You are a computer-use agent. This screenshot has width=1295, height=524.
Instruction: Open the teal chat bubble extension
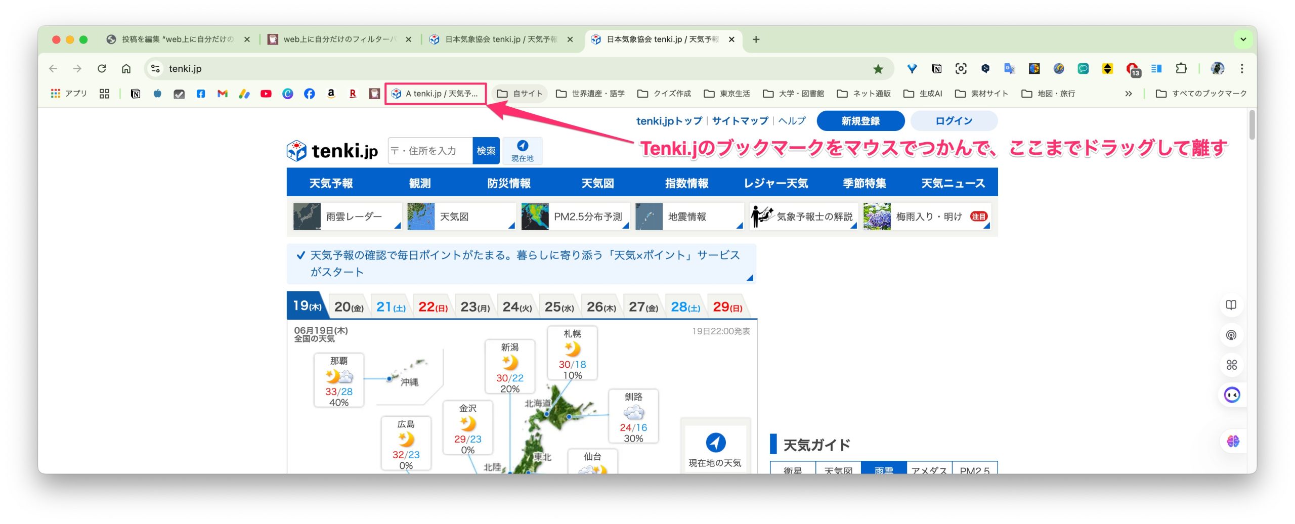[1083, 68]
